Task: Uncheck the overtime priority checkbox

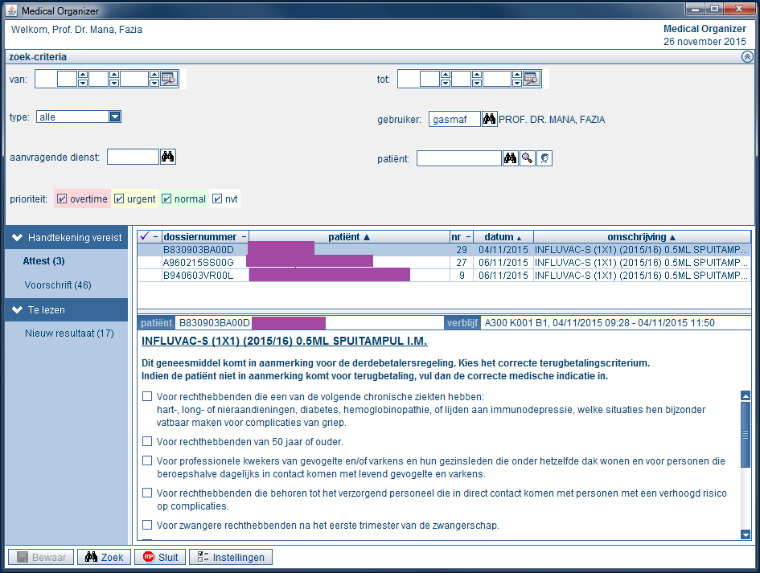Action: coord(63,199)
